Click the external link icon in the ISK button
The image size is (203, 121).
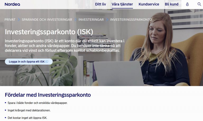(47, 62)
